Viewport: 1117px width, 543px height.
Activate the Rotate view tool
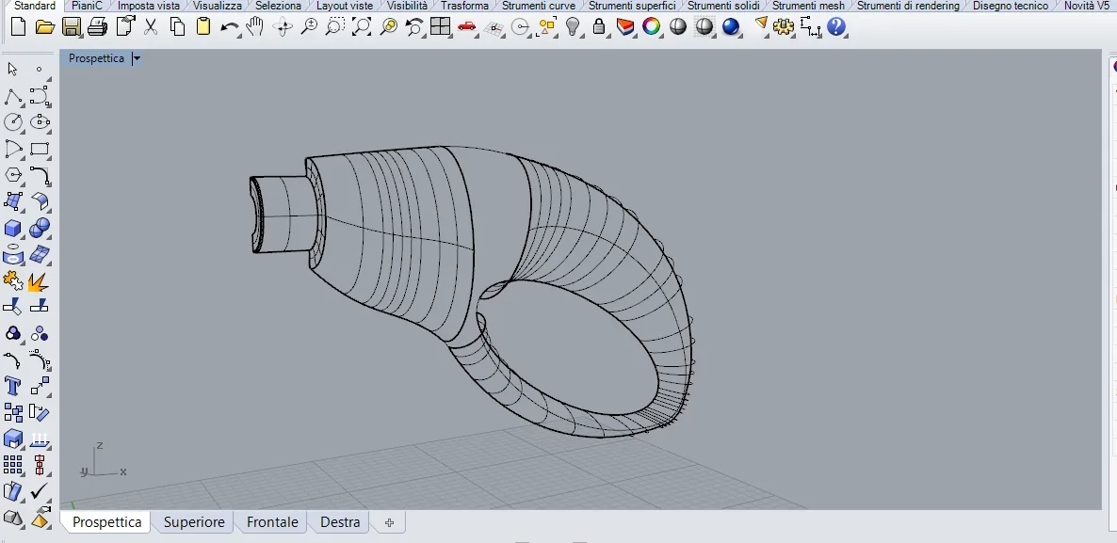[x=283, y=27]
